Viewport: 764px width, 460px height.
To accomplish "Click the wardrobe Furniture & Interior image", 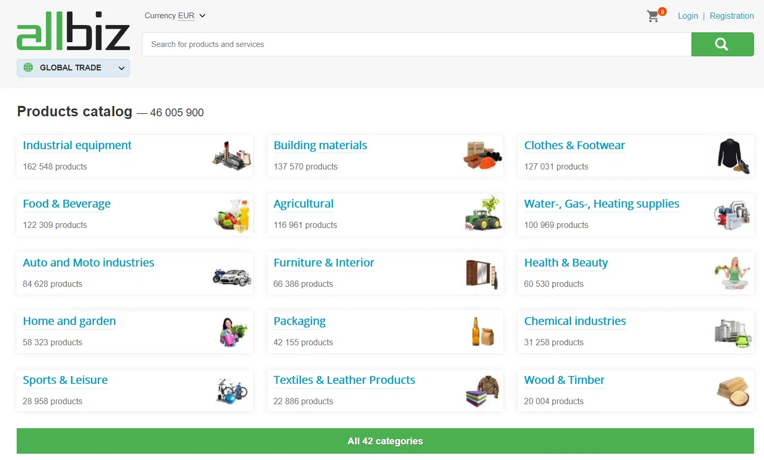I will click(482, 274).
